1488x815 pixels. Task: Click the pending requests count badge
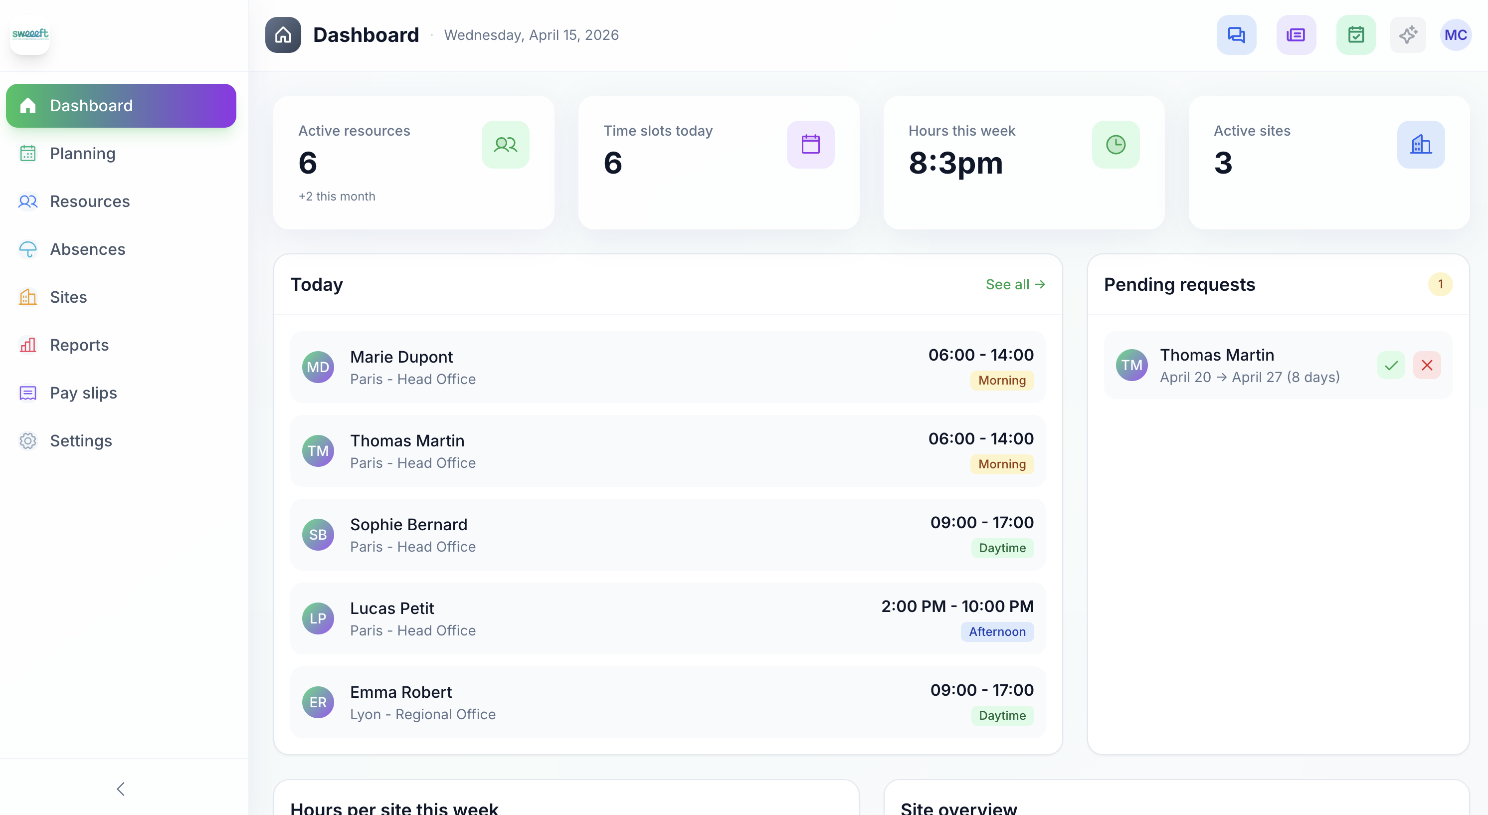[1440, 284]
